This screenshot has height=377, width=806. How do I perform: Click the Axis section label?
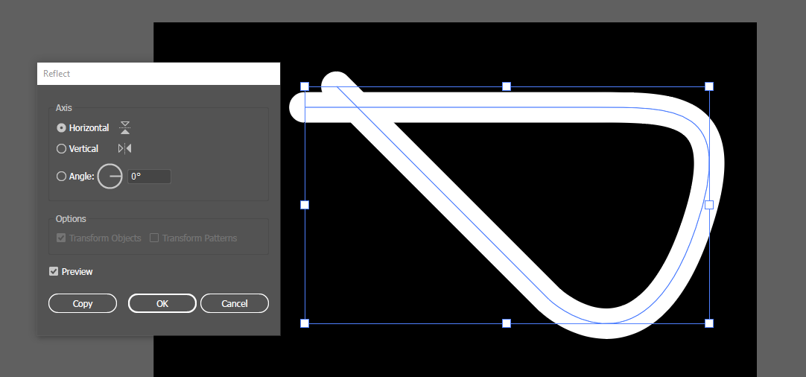(64, 108)
